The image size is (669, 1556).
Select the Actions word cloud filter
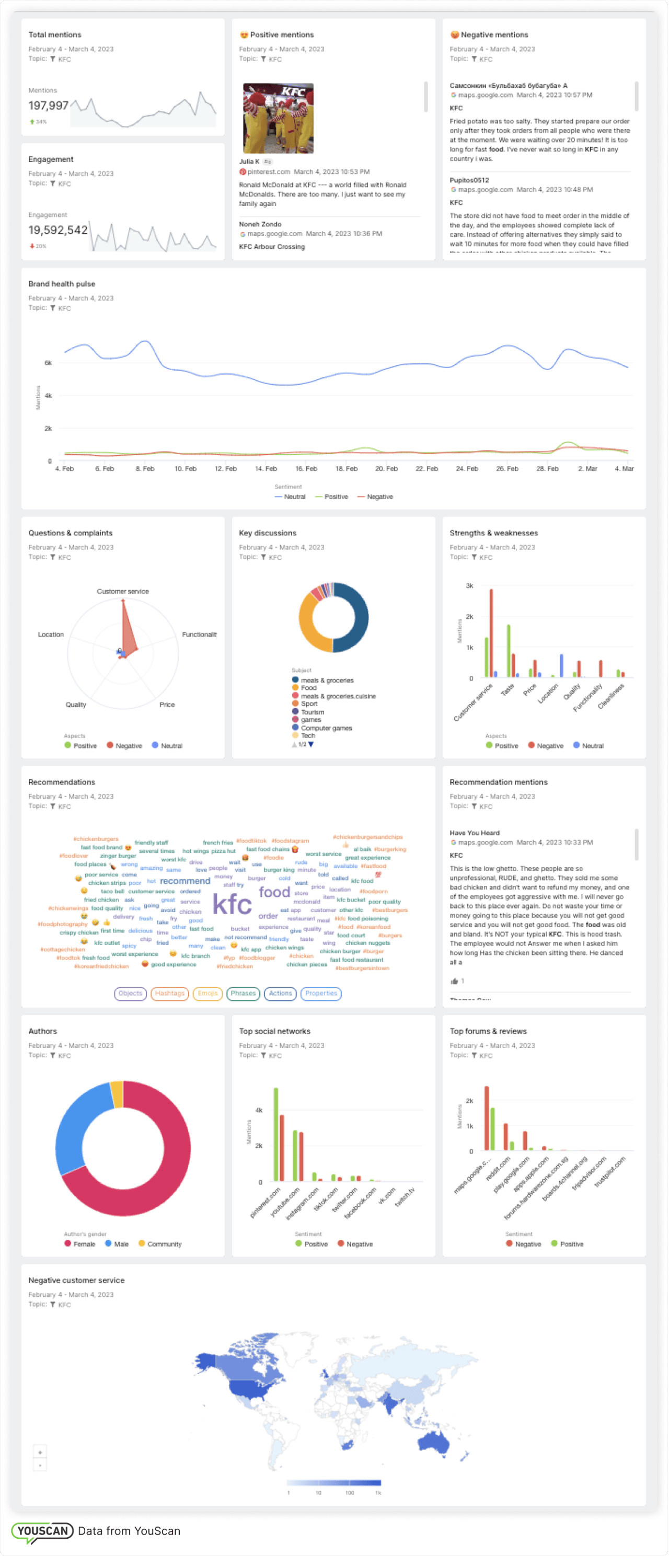coord(280,994)
